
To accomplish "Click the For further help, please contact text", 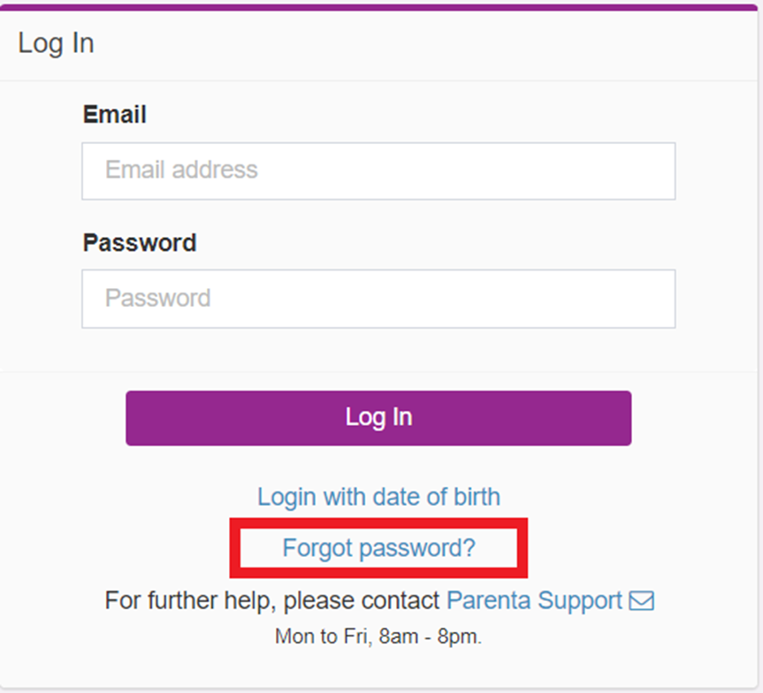I will point(272,600).
